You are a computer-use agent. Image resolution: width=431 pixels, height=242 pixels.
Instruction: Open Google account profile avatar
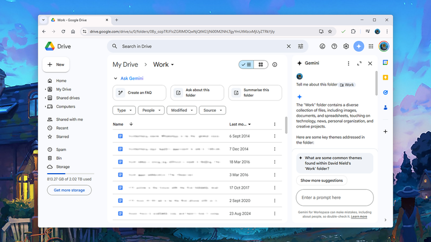tap(384, 46)
